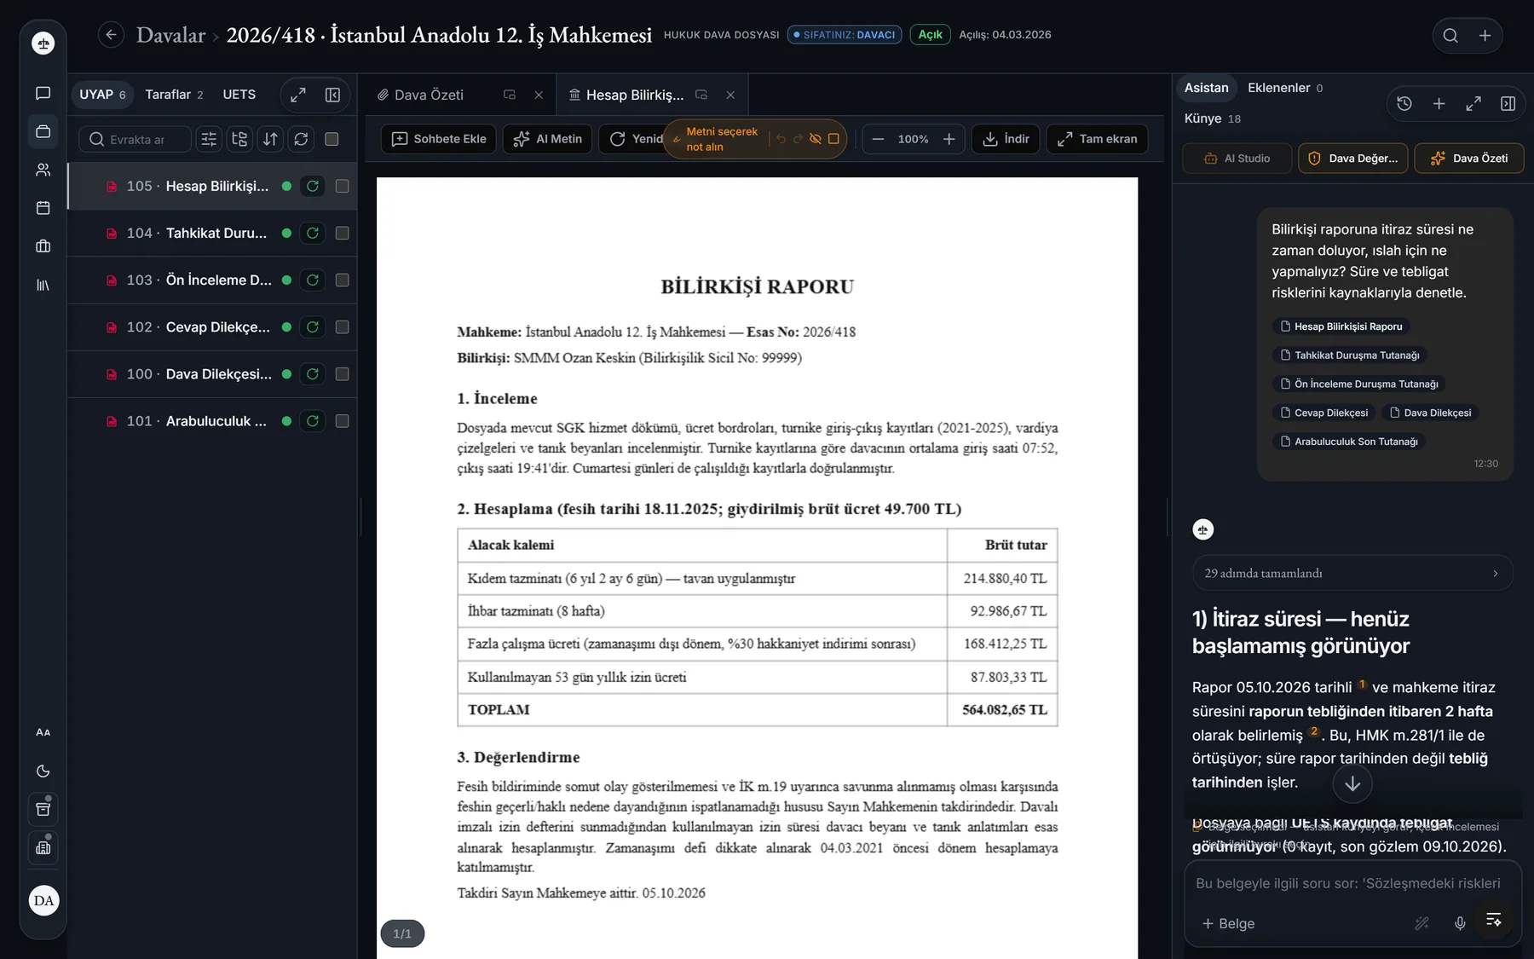Open document filter settings sliders icon

(209, 139)
